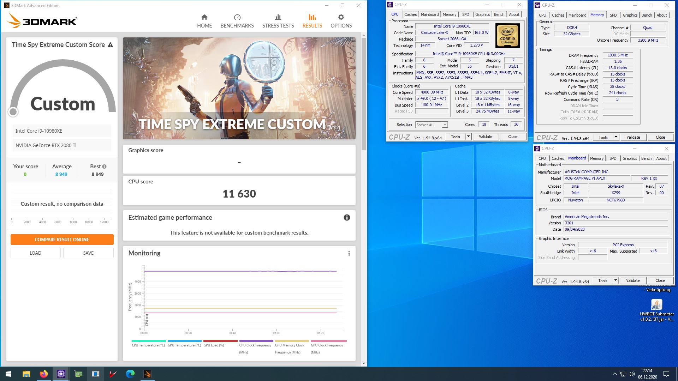The width and height of the screenshot is (678, 381).
Task: Open notification center icon
Action: [666, 374]
